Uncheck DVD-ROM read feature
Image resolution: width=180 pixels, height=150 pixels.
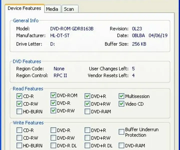click(x=53, y=95)
